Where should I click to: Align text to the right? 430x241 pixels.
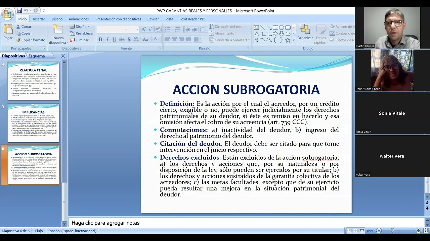(x=181, y=39)
